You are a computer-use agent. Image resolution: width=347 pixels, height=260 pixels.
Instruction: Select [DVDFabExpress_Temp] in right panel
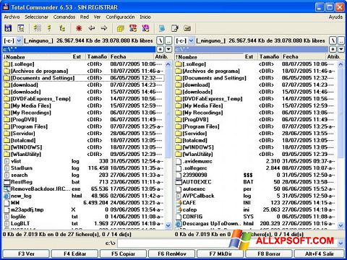pos(255,99)
